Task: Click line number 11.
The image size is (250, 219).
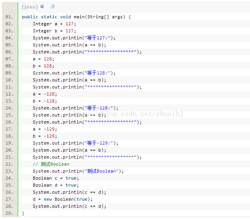Action: [9, 87]
